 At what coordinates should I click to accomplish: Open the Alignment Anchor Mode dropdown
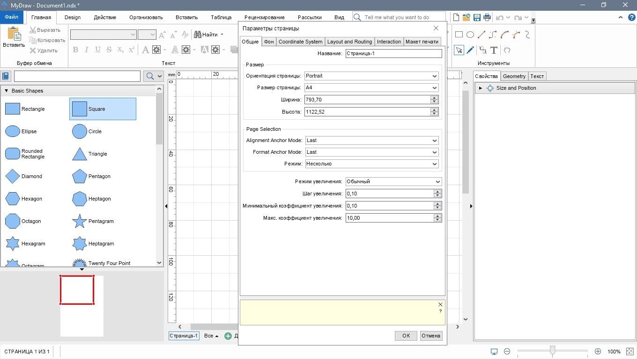[372, 140]
